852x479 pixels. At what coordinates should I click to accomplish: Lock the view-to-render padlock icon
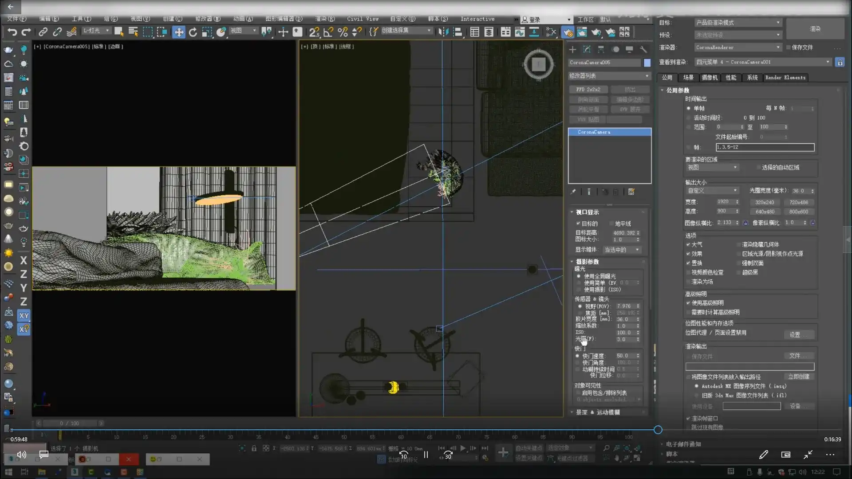[840, 63]
